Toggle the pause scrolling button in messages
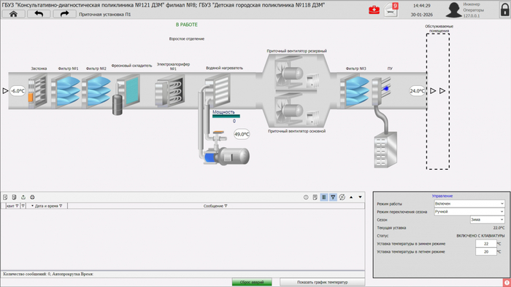This screenshot has height=287, width=511. [x=324, y=197]
